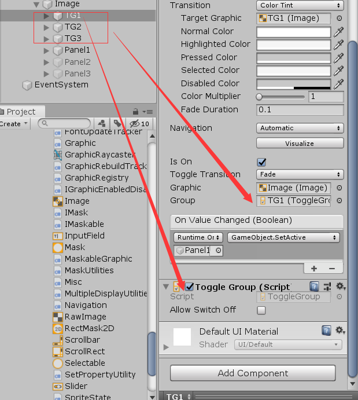The image size is (358, 400).
Task: Collapse the Toggle Group component
Action: click(166, 287)
